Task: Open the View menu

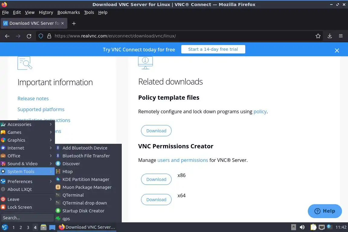Action: pos(30,12)
